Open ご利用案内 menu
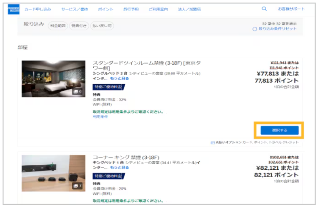 click(x=158, y=9)
